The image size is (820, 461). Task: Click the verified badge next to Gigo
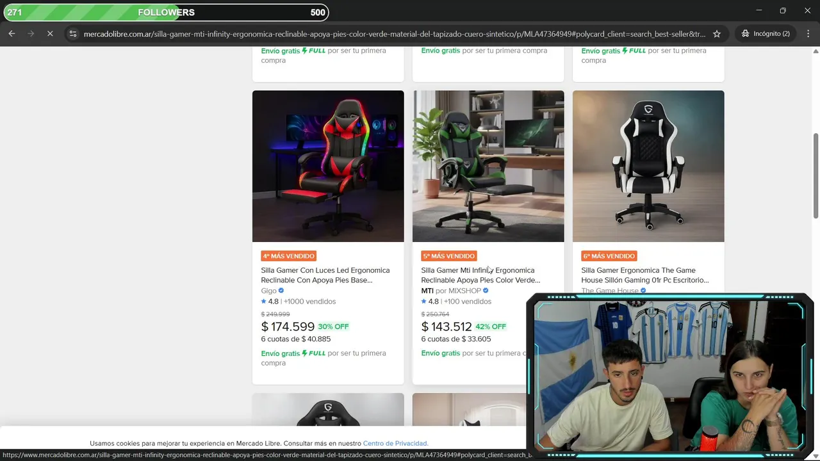(281, 291)
